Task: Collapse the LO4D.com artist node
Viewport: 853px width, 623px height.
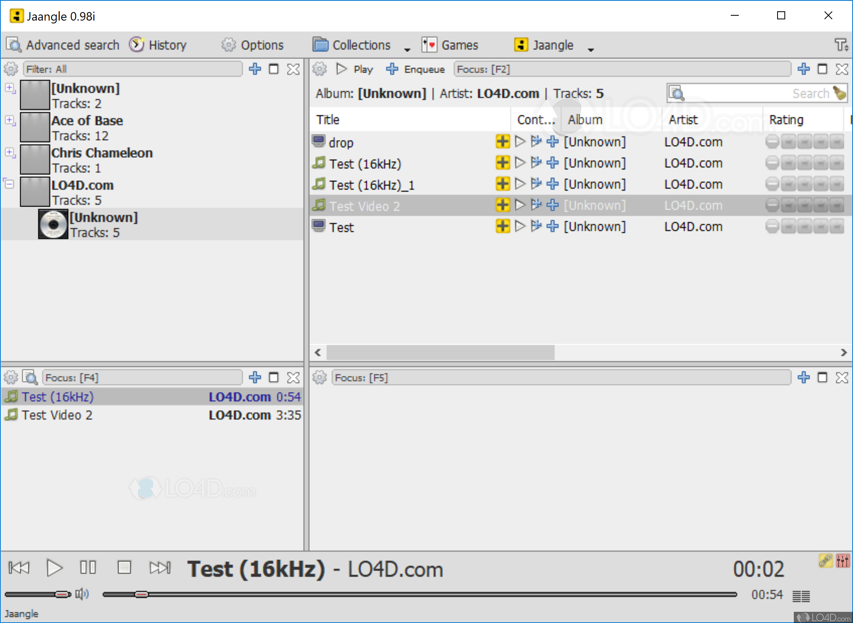Action: pos(10,185)
